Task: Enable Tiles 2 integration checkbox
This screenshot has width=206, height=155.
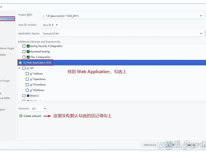Action: point(24,57)
